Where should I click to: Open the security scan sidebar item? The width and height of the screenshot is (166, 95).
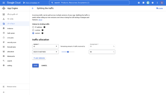click(x=15, y=42)
